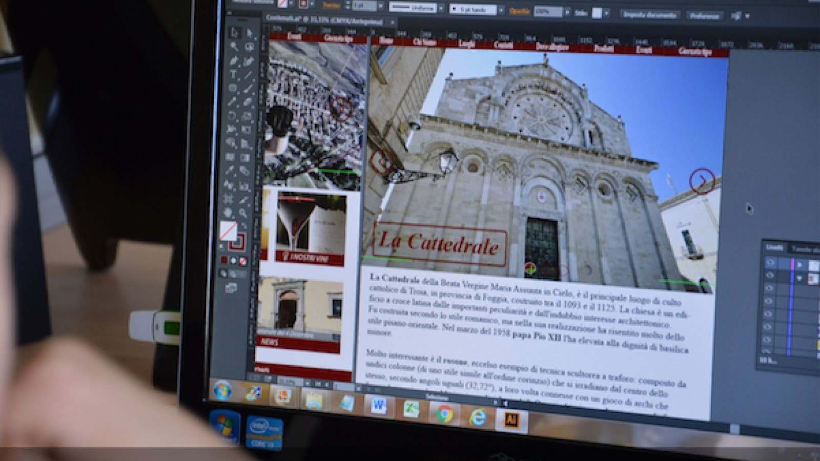
Task: Select the Eraser tool
Action: click(248, 102)
